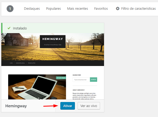Screen dimensions: 158x117
Task: Click the Instalado status notice
Action: [53, 28]
